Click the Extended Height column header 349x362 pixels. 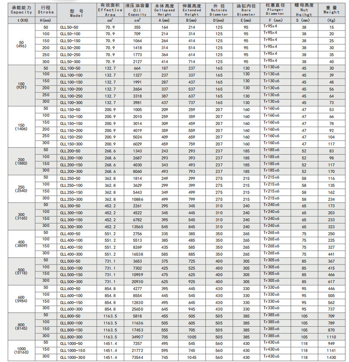point(192,10)
